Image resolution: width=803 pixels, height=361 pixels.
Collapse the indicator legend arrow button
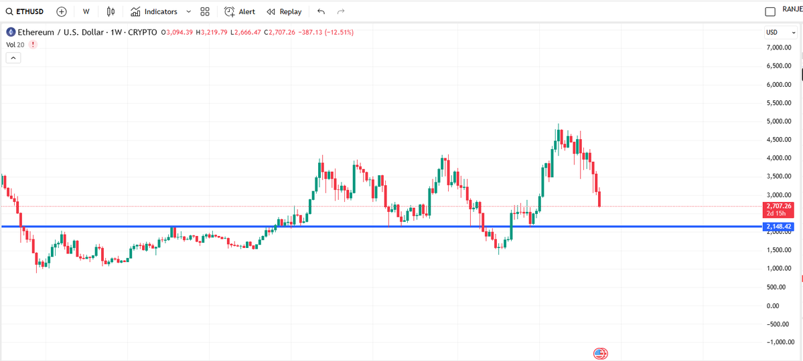coord(13,57)
